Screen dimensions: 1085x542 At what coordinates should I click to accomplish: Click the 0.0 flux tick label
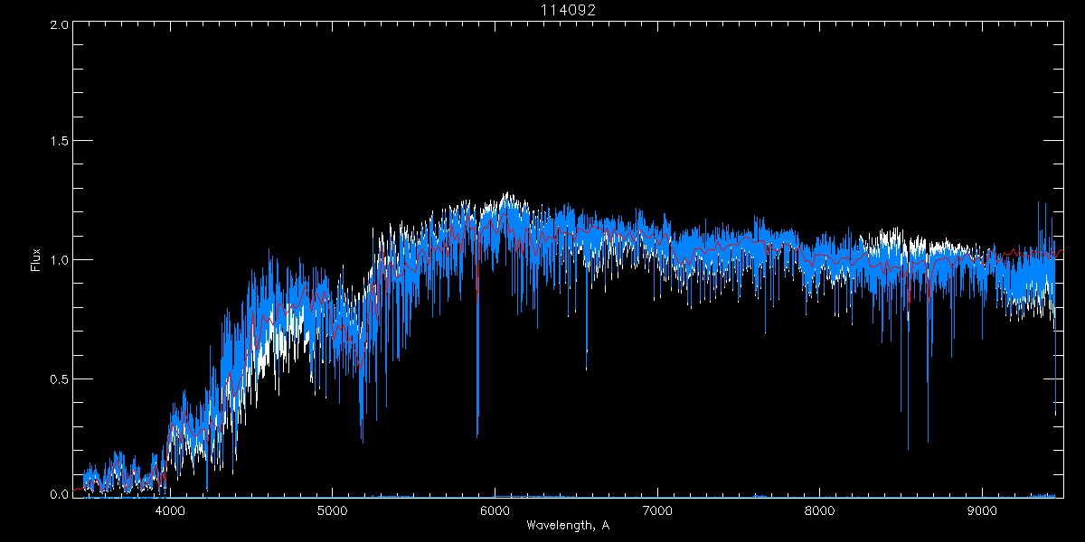pos(59,494)
